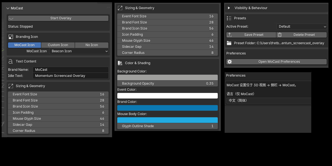
Task: Click the Color & Shading paint icon
Action: [x=120, y=63]
